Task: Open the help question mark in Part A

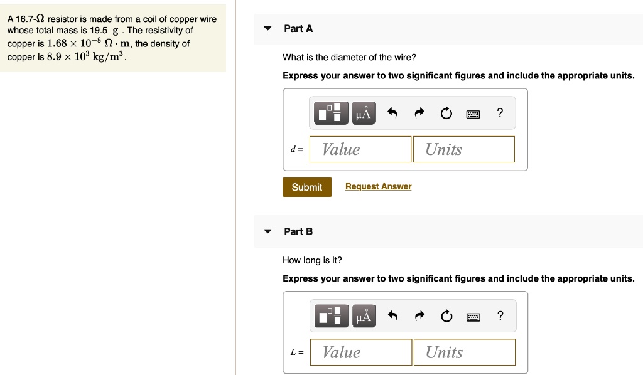Action: point(500,113)
